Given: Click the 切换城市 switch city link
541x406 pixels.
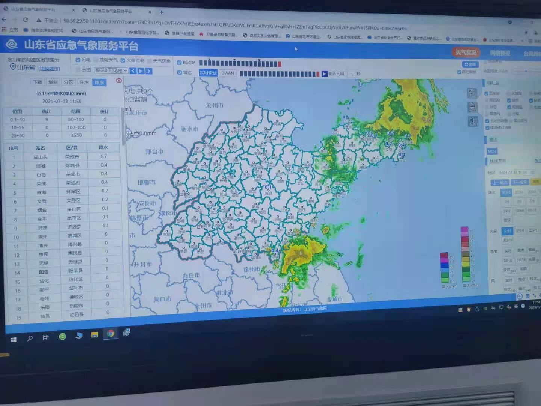Looking at the screenshot, I should click(x=49, y=68).
